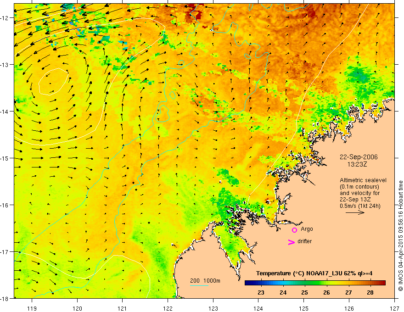Click the IMOS copyright timestamp text
Screen dimensions: 404x312
[400, 236]
